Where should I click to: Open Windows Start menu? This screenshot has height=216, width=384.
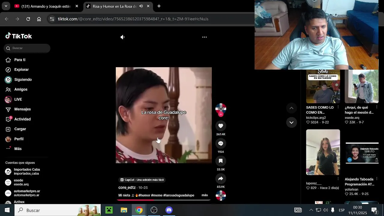7,210
